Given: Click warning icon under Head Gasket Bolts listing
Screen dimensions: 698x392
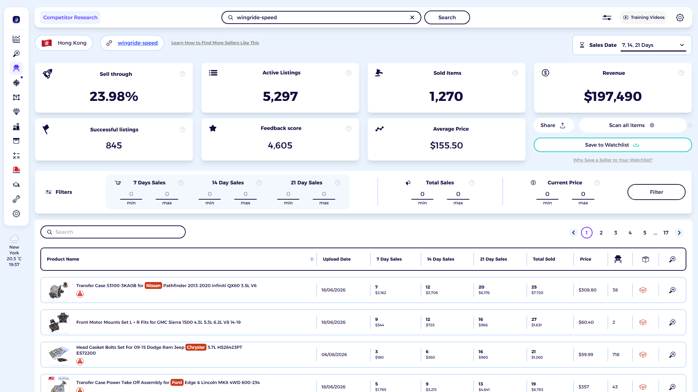Looking at the screenshot, I should (x=80, y=362).
